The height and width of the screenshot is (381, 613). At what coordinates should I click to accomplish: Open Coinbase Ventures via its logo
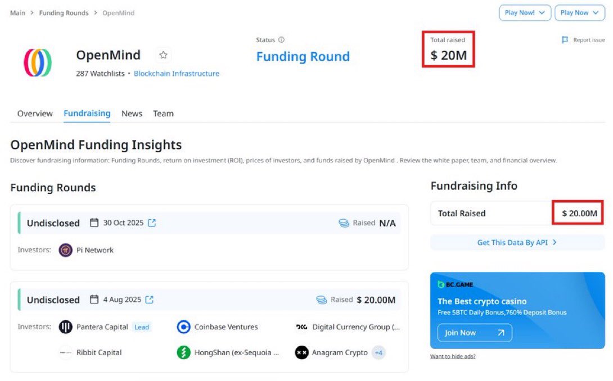click(183, 327)
